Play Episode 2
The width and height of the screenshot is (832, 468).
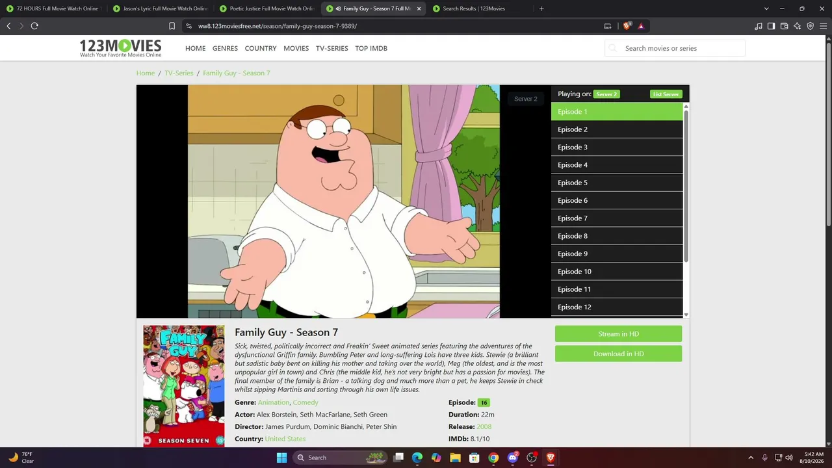click(617, 129)
